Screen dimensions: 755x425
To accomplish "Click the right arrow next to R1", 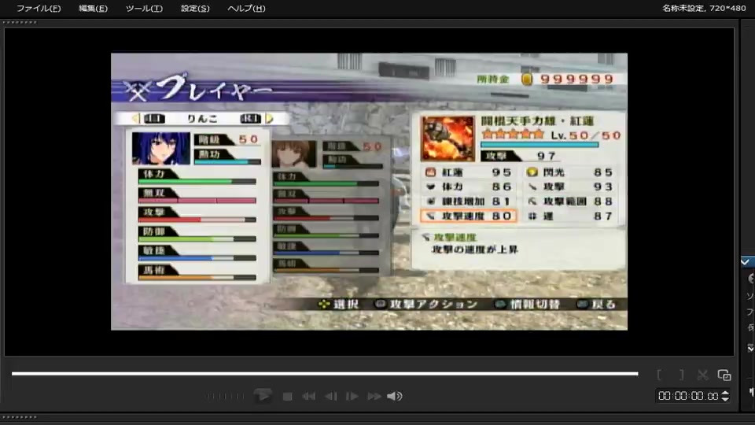I will [269, 118].
